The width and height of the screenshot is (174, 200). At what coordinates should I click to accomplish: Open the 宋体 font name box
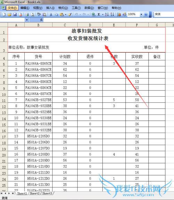[164, 14]
